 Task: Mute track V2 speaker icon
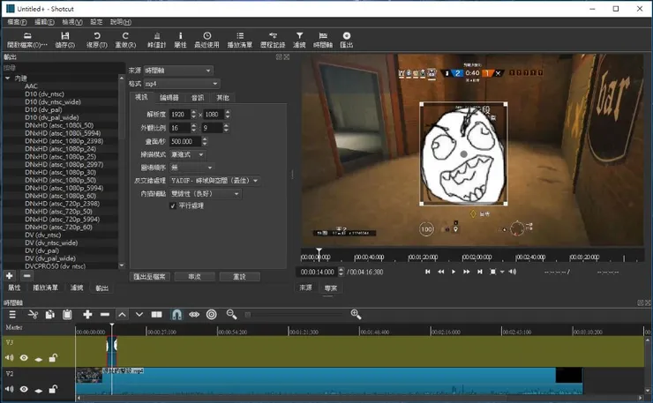pos(9,389)
